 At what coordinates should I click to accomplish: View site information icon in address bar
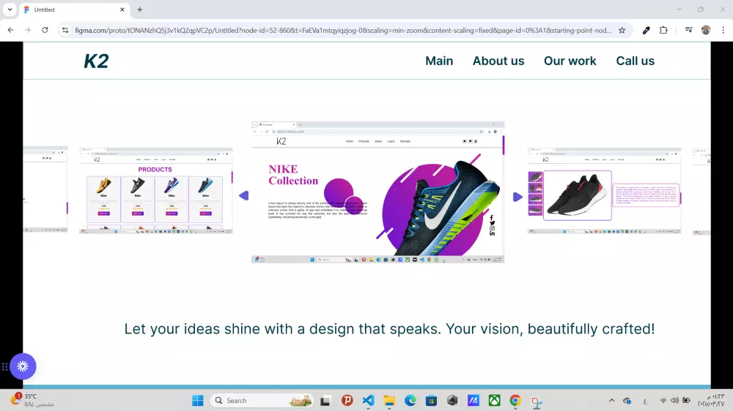click(65, 30)
